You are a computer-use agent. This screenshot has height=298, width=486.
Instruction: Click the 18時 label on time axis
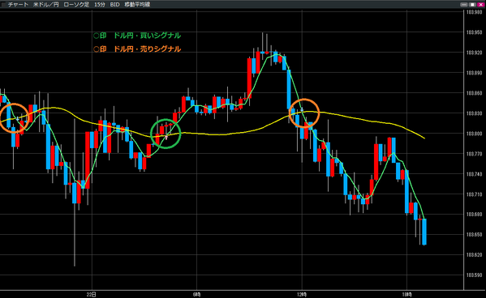point(407,294)
